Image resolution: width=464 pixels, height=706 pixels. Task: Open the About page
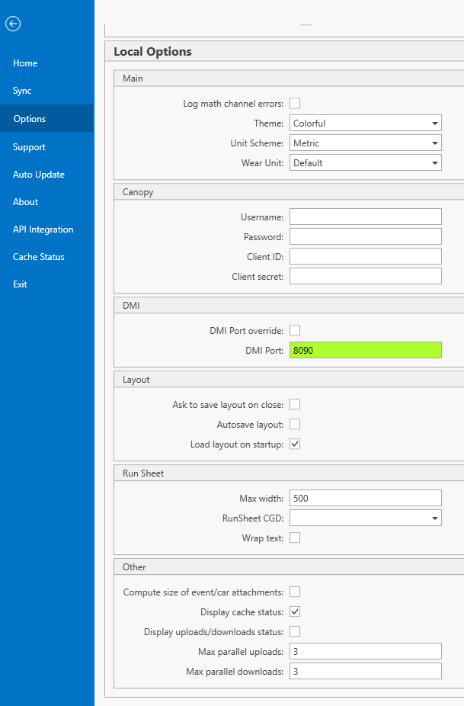click(x=25, y=202)
